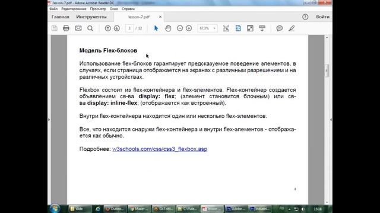Open the C:\Vale... taskbar window
This screenshot has width=380, height=213.
click(188, 209)
